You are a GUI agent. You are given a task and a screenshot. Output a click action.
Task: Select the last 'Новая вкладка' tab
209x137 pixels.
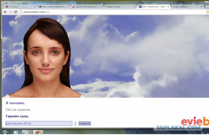click(187, 7)
